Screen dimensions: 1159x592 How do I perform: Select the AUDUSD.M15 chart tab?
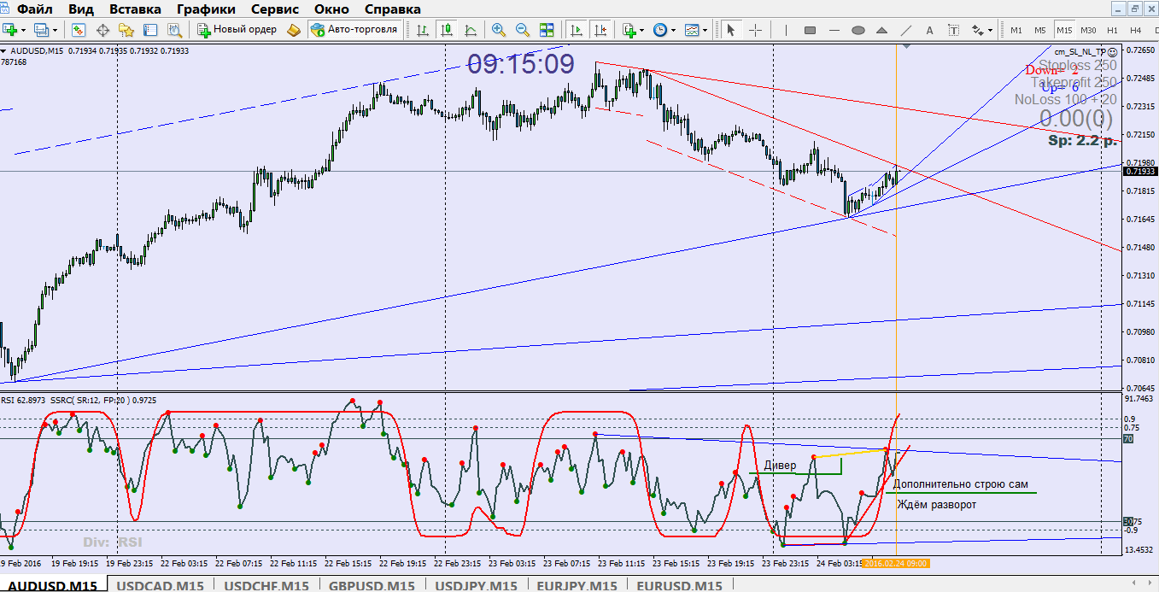[x=53, y=585]
